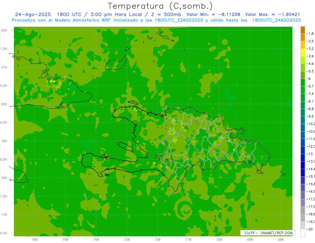Pick the lime swatch between -3.9 and -4.6
Screen dimensions: 315x243
pyautogui.click(x=303, y=60)
